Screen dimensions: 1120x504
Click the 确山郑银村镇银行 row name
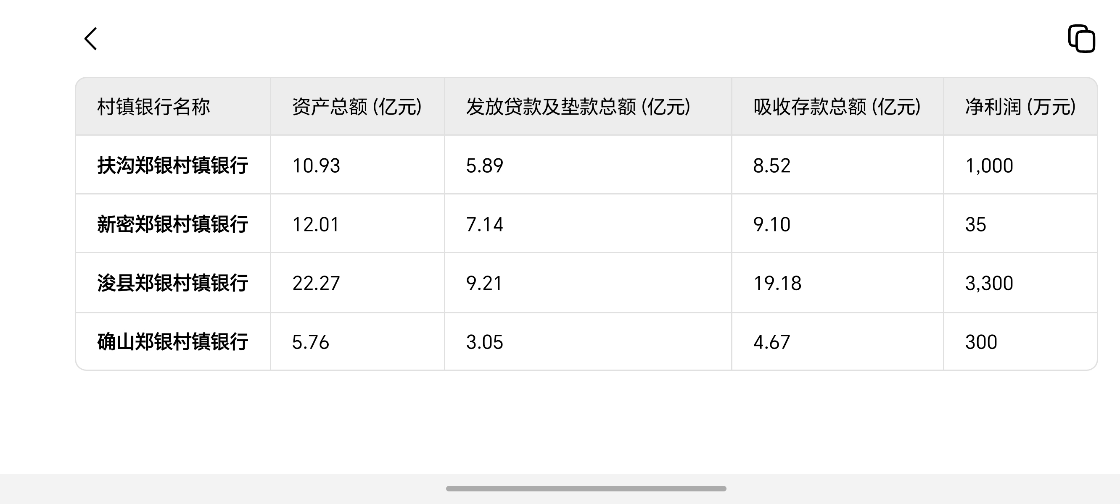[173, 342]
